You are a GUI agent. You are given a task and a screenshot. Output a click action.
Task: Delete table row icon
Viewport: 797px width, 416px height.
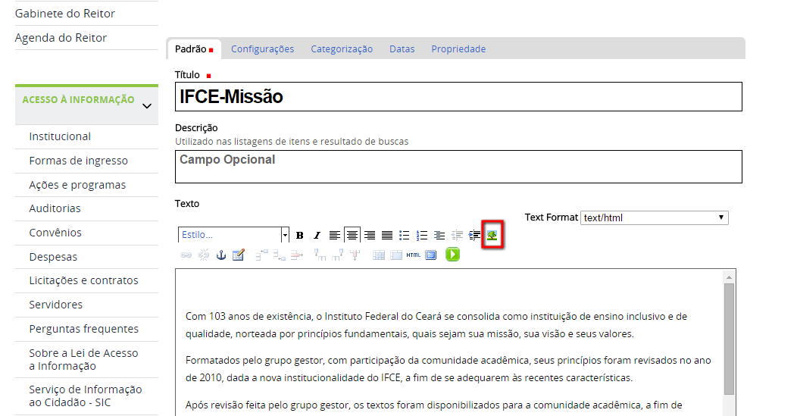[297, 255]
